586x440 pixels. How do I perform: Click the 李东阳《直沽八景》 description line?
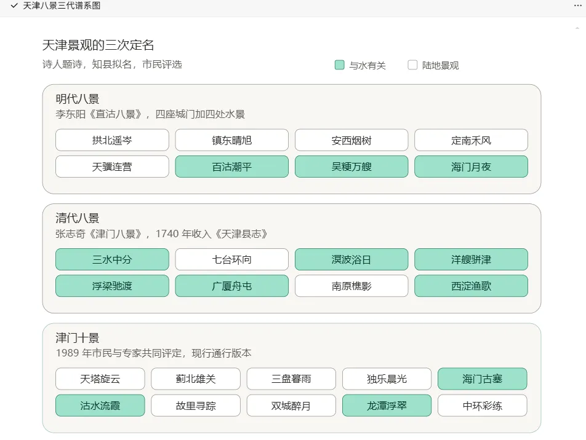point(150,114)
